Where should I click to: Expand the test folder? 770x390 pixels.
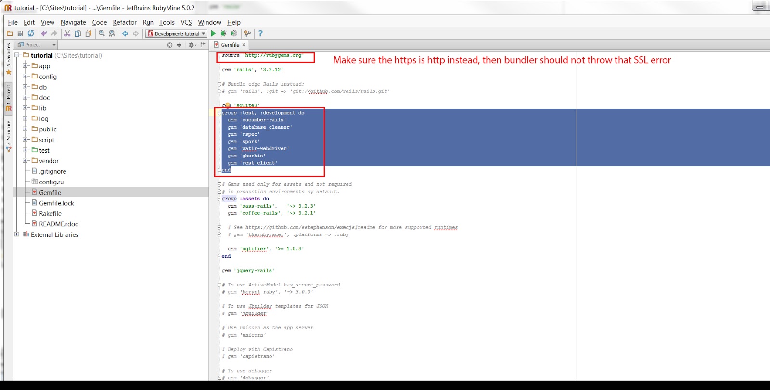(26, 150)
